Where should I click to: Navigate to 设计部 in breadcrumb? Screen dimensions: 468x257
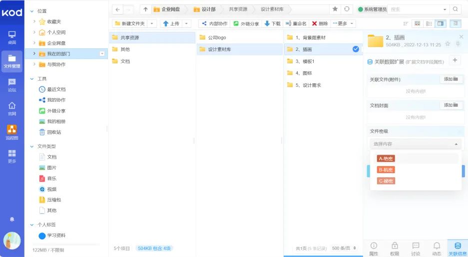[x=205, y=9]
